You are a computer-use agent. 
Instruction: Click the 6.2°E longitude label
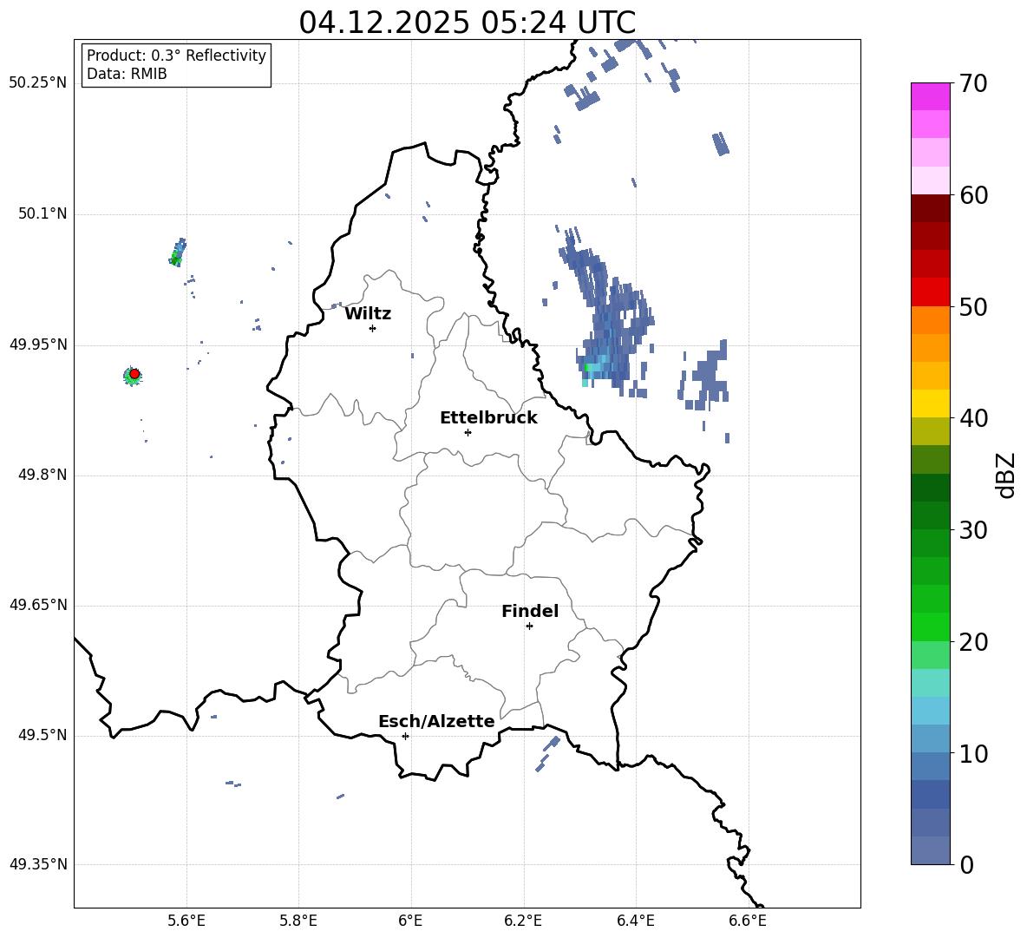(523, 922)
